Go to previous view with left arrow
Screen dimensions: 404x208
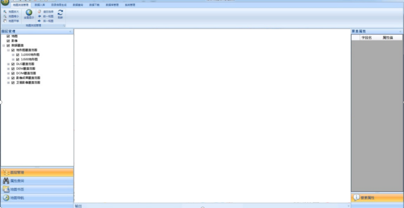click(39, 16)
